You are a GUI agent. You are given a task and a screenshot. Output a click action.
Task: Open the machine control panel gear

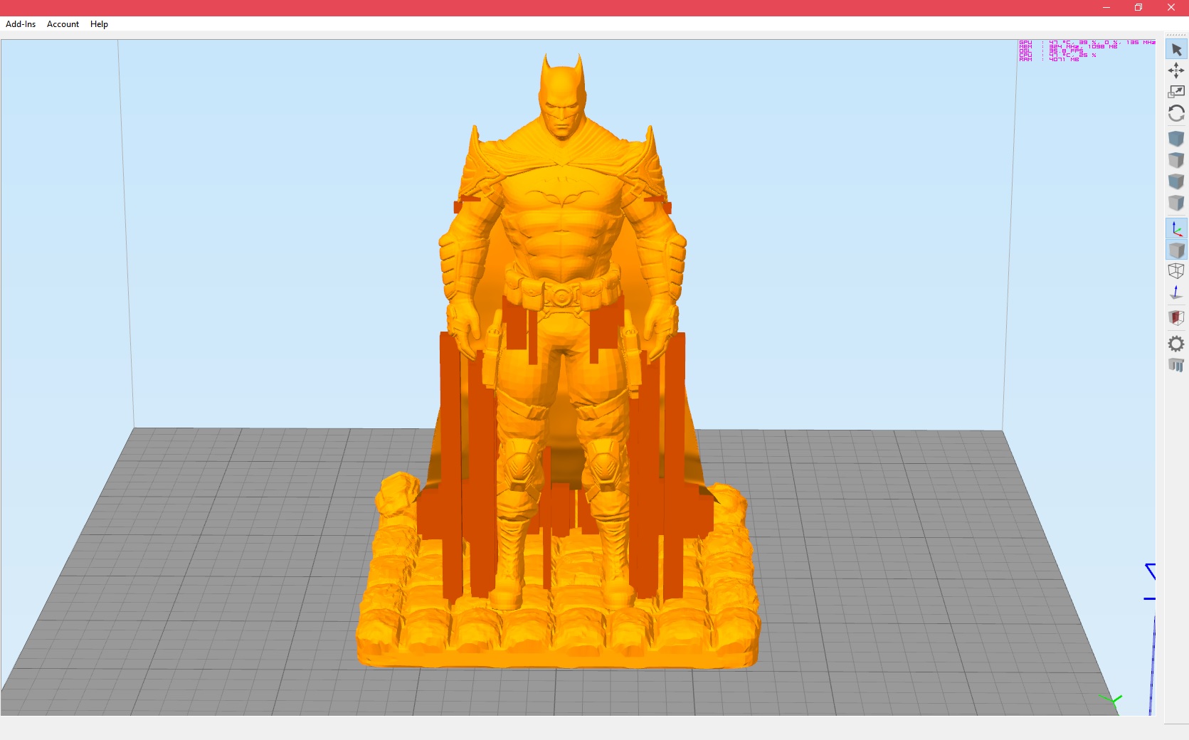pyautogui.click(x=1176, y=344)
